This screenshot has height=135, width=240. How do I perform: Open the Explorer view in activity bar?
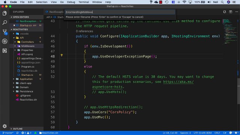point(4,13)
